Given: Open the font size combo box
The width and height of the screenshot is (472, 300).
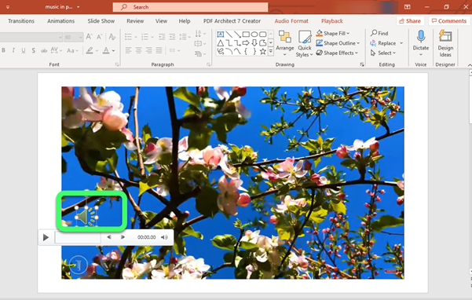Looking at the screenshot, I should click(x=73, y=37).
